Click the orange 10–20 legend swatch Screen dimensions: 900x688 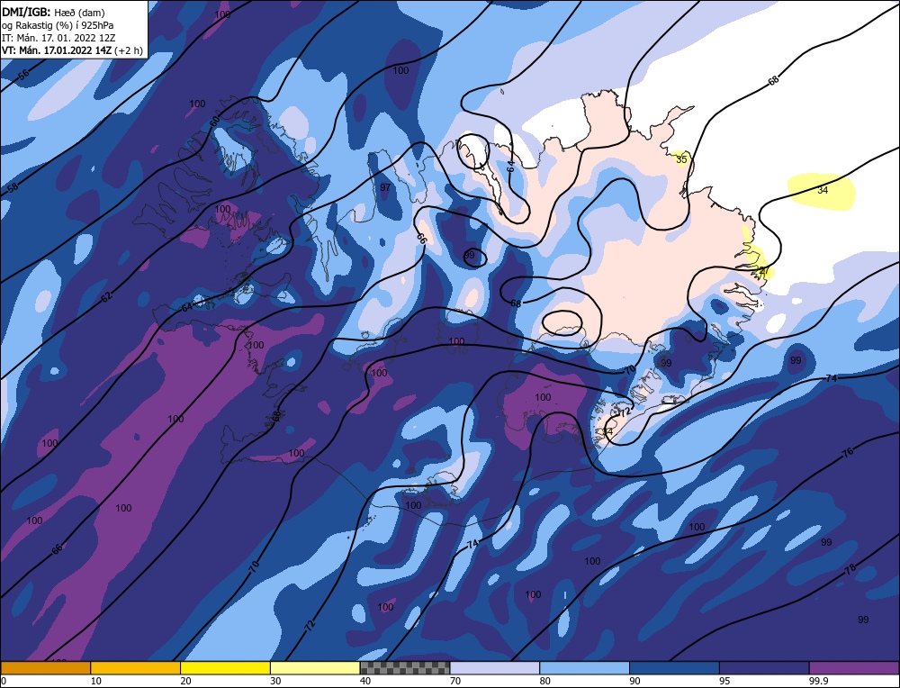tap(136, 667)
